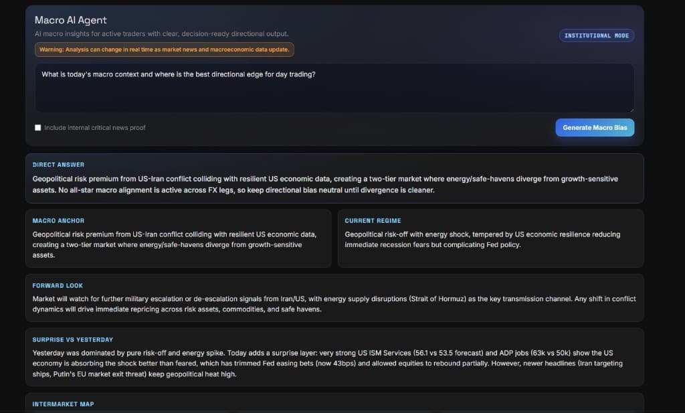Screen dimensions: 685x413
Task: Click the Macro AI Agent title
Action: [x=71, y=20]
